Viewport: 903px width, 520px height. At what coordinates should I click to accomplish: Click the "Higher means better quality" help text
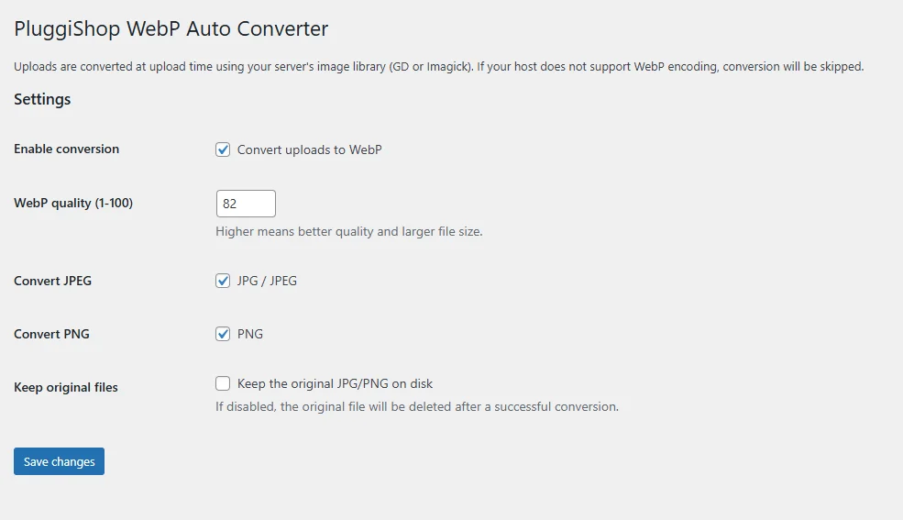pos(349,231)
